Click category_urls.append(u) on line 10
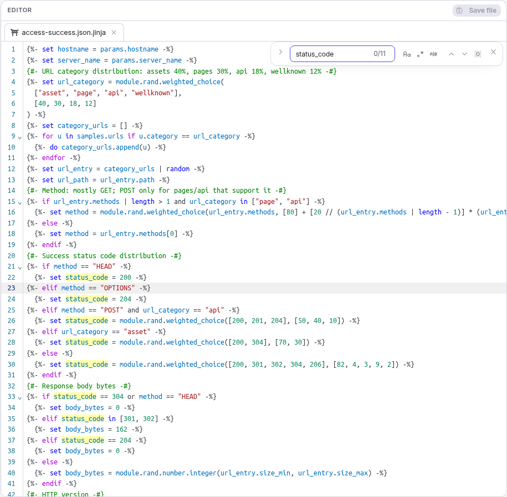This screenshot has height=497, width=507. [106, 147]
